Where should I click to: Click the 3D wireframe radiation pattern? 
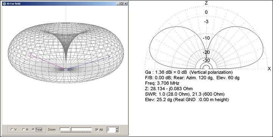coord(66,52)
